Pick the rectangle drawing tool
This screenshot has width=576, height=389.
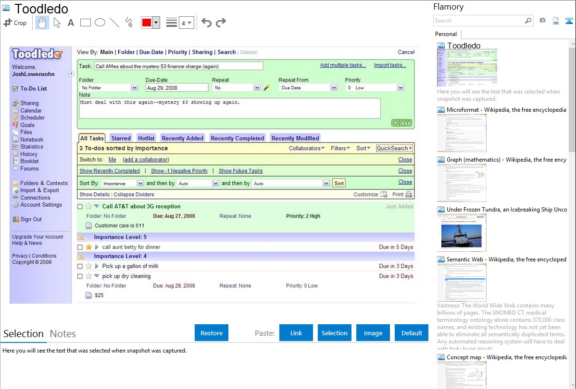coord(86,23)
